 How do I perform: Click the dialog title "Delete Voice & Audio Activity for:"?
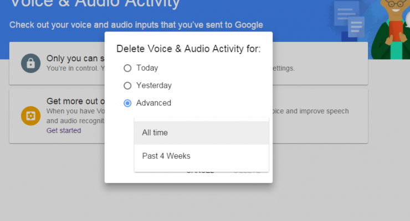tap(188, 49)
